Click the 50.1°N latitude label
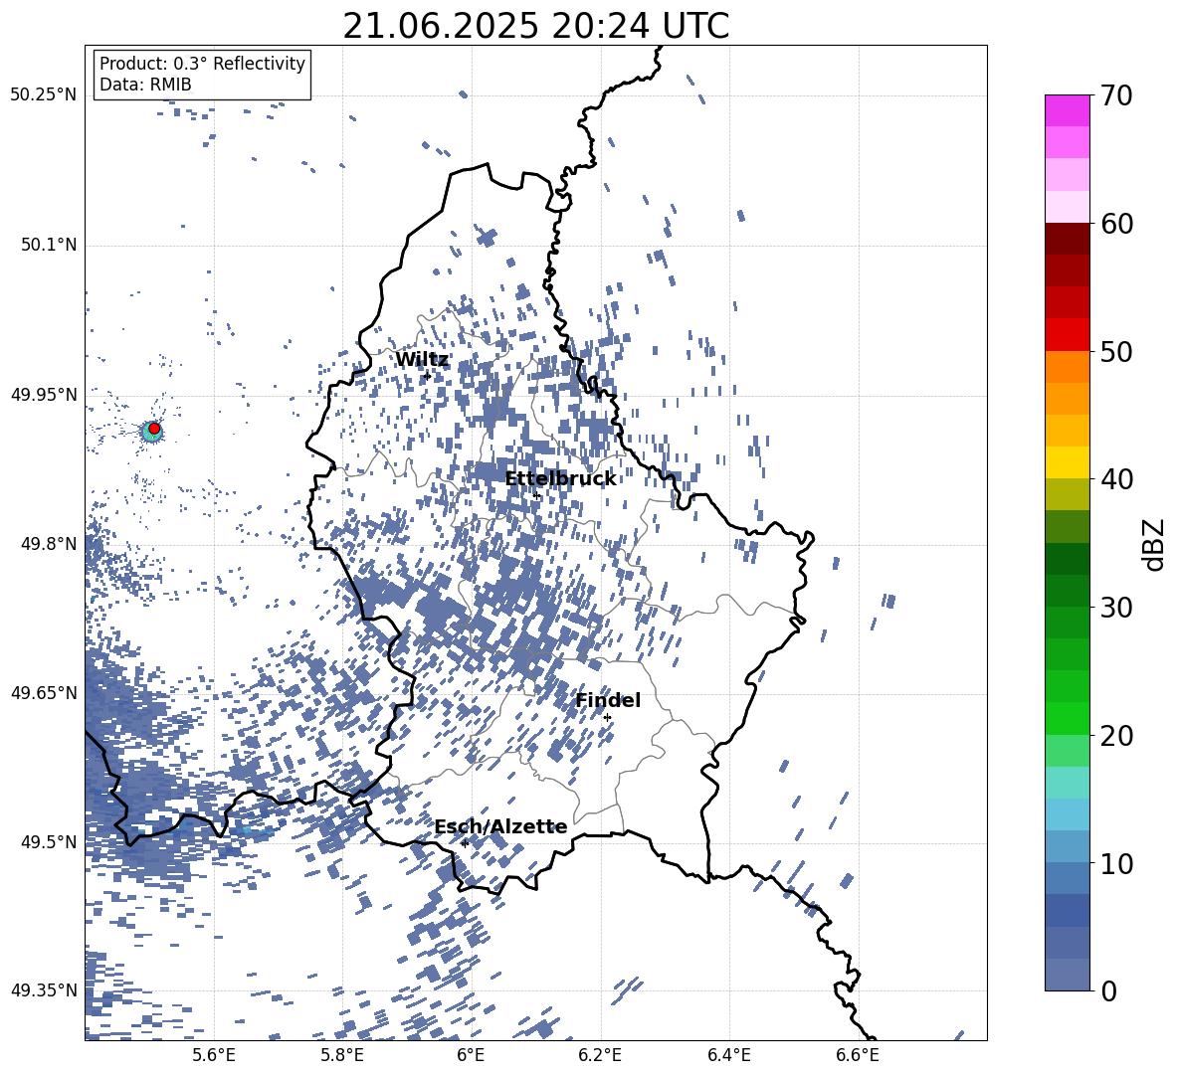Image resolution: width=1178 pixels, height=1075 pixels. (49, 245)
